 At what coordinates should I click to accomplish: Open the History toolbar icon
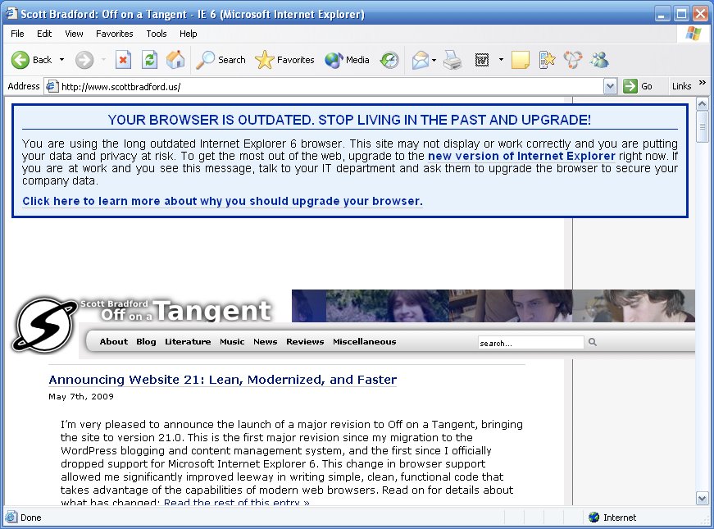389,60
